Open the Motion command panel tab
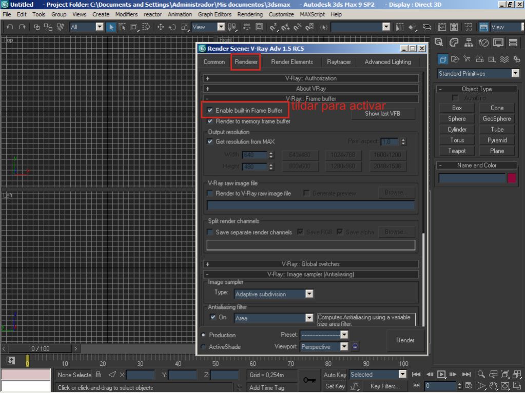Viewport: 525px width, 393px height. pyautogui.click(x=483, y=43)
